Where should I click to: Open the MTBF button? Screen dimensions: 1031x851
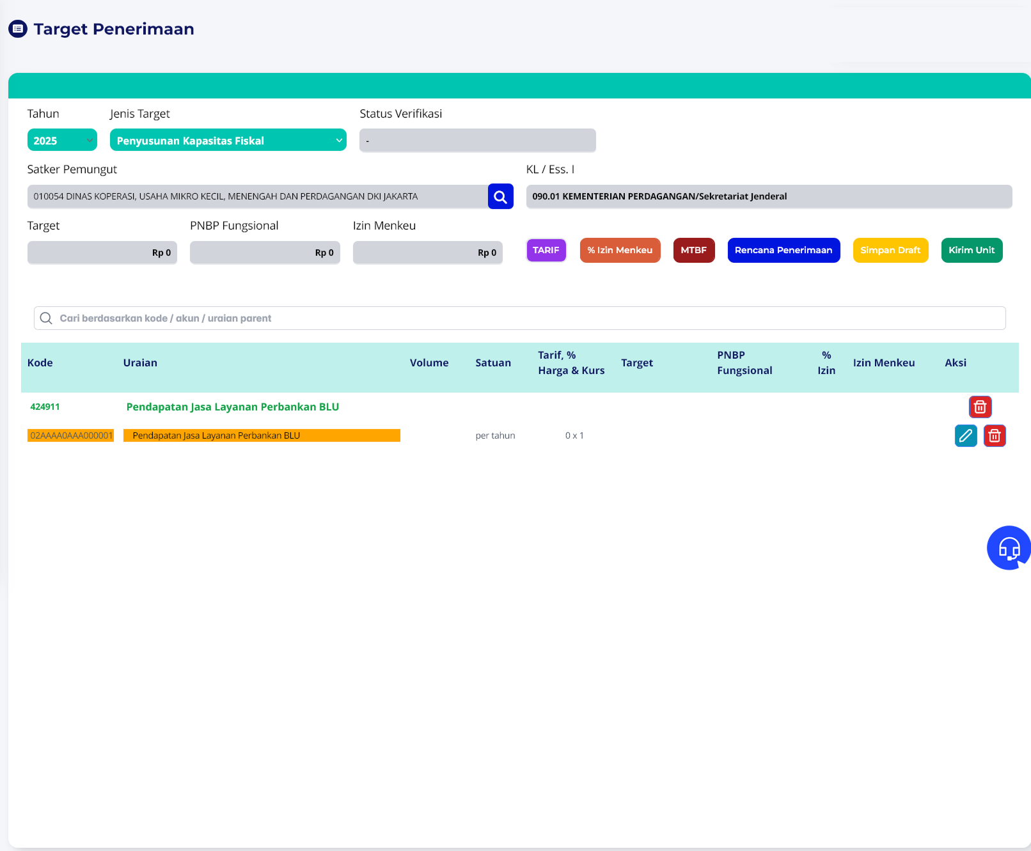pos(693,251)
